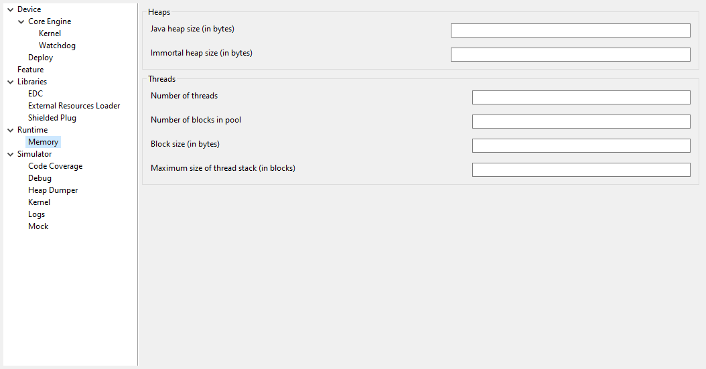The image size is (706, 369).
Task: Collapse the Core Engine node
Action: [x=21, y=21]
